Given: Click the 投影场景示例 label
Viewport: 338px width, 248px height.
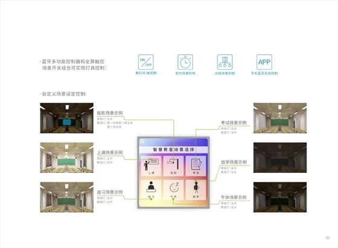Looking at the screenshot, I should pyautogui.click(x=110, y=113).
